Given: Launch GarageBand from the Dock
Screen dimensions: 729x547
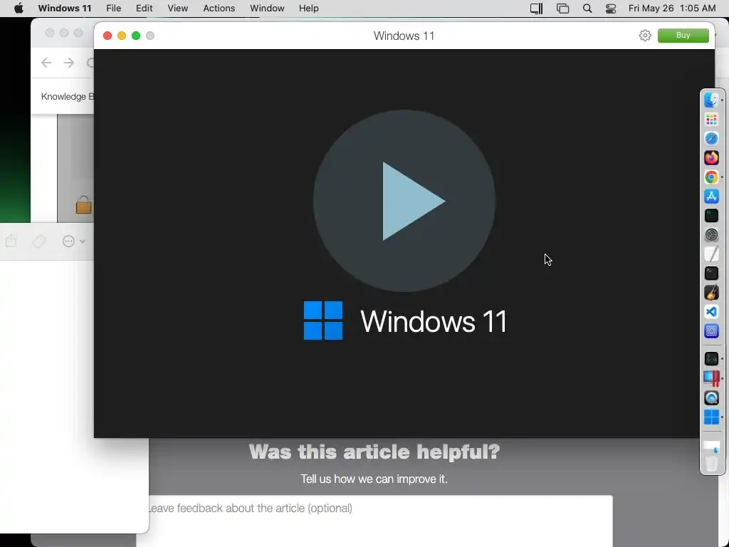Looking at the screenshot, I should click(x=711, y=293).
